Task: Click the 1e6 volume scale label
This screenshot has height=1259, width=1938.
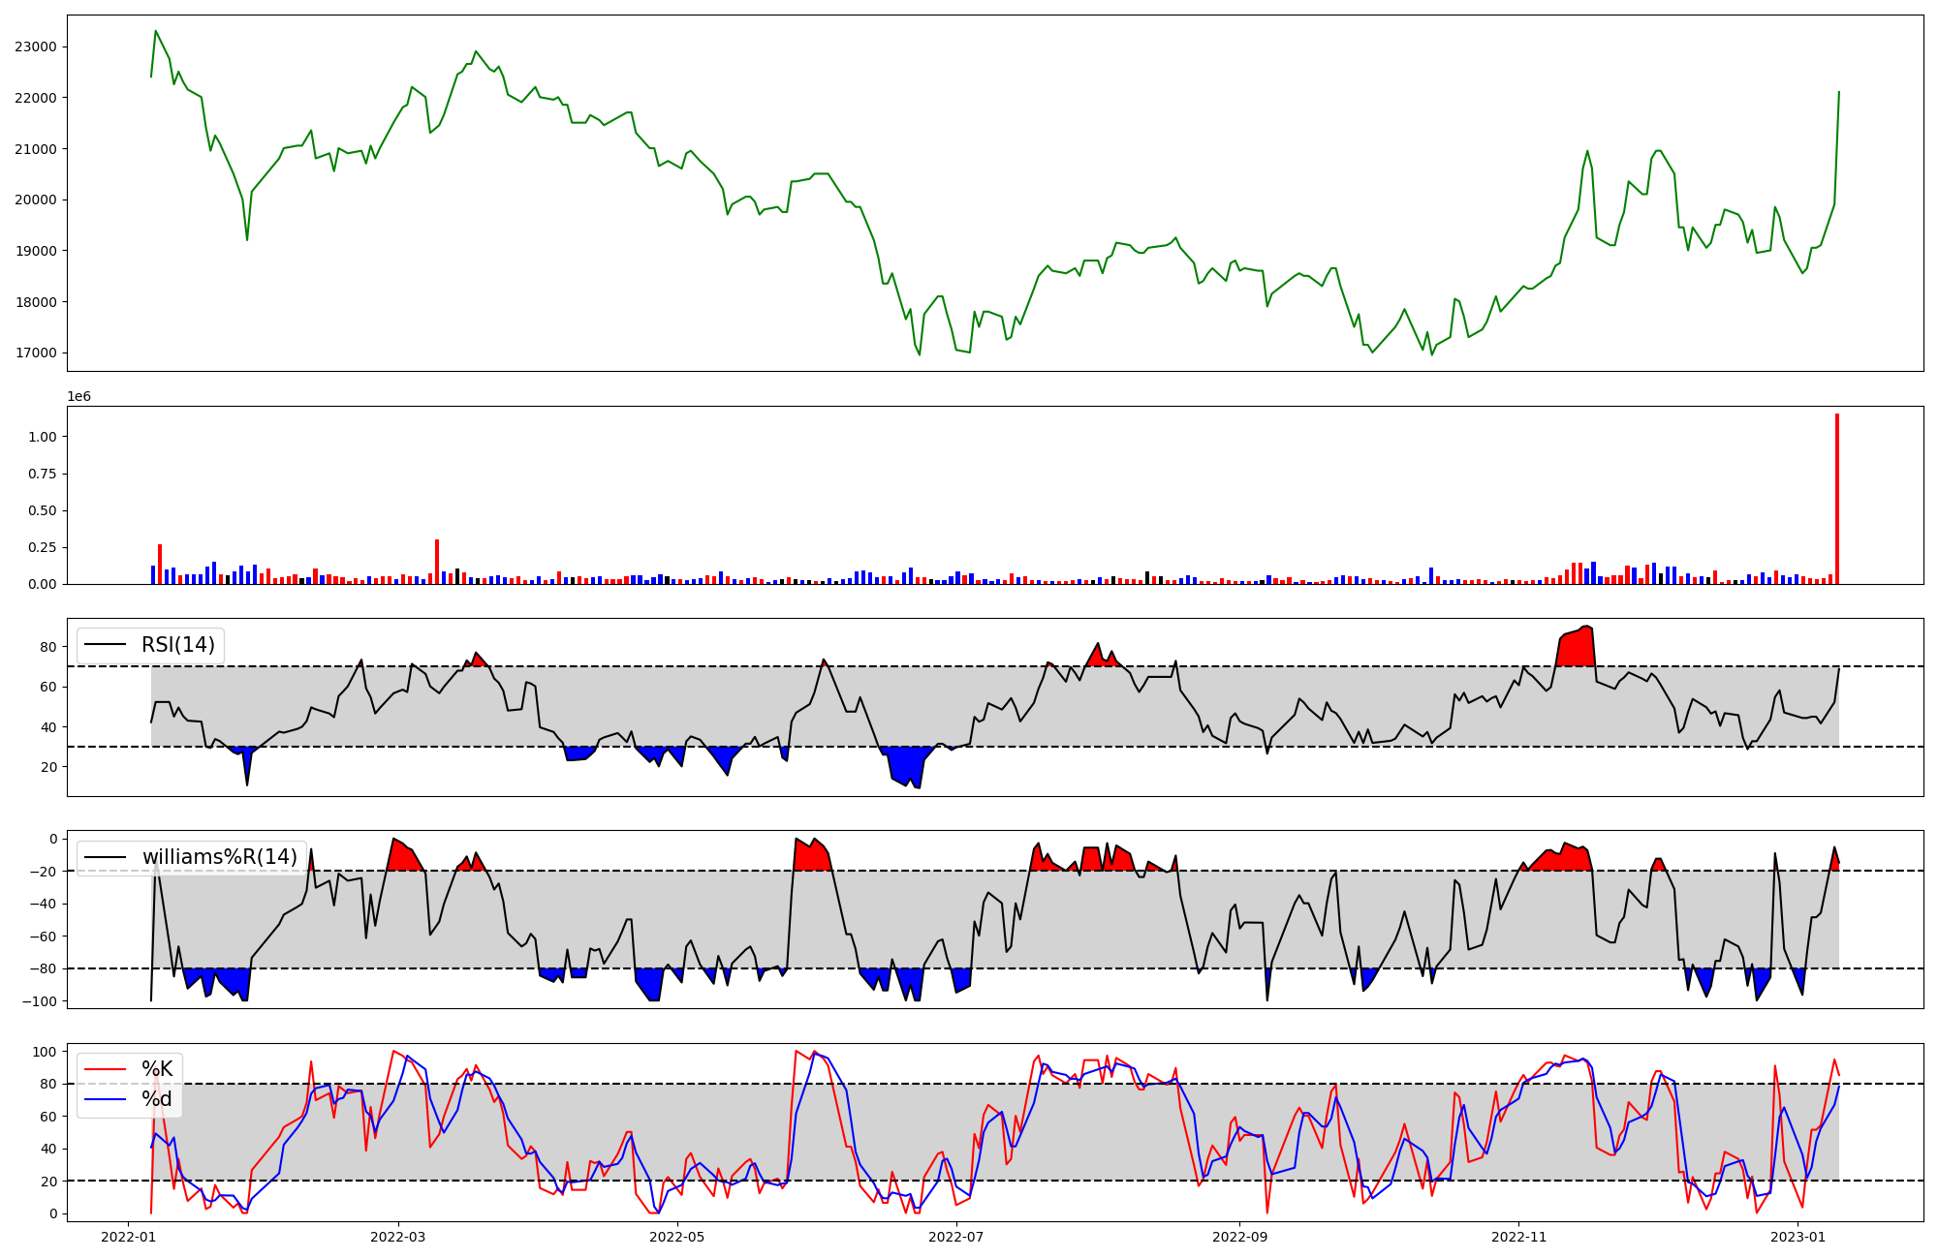Action: click(x=78, y=397)
